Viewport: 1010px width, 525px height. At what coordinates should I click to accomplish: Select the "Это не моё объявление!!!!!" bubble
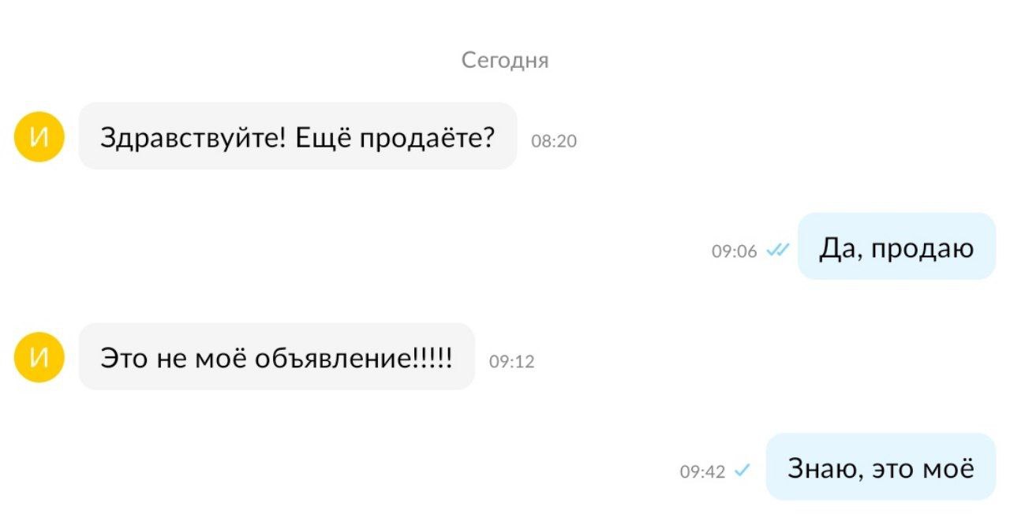click(276, 357)
